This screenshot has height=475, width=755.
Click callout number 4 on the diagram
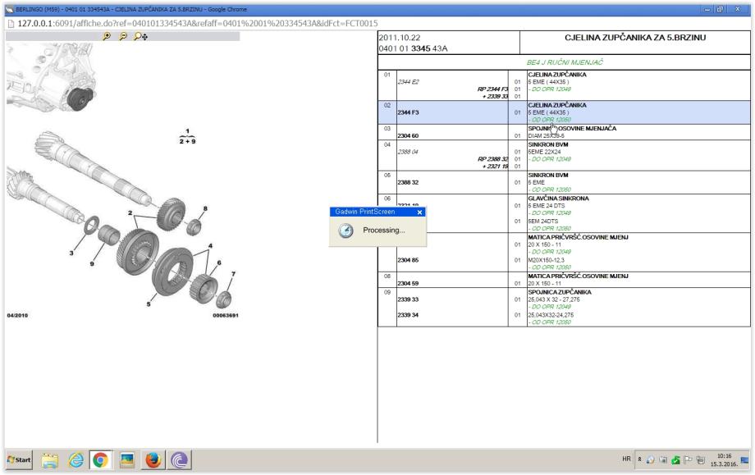tap(210, 245)
